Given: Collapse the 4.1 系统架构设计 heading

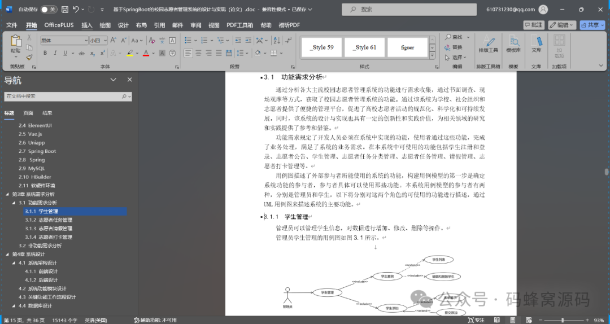Looking at the screenshot, I should click(14, 262).
